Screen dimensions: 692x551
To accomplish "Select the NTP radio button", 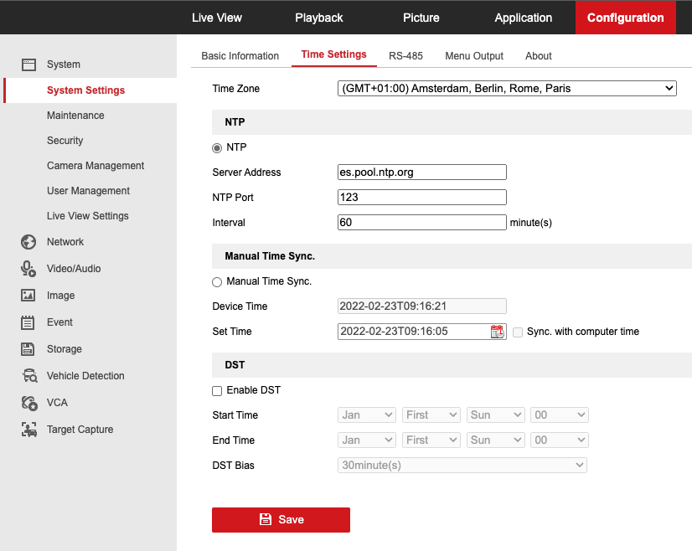I will [217, 148].
